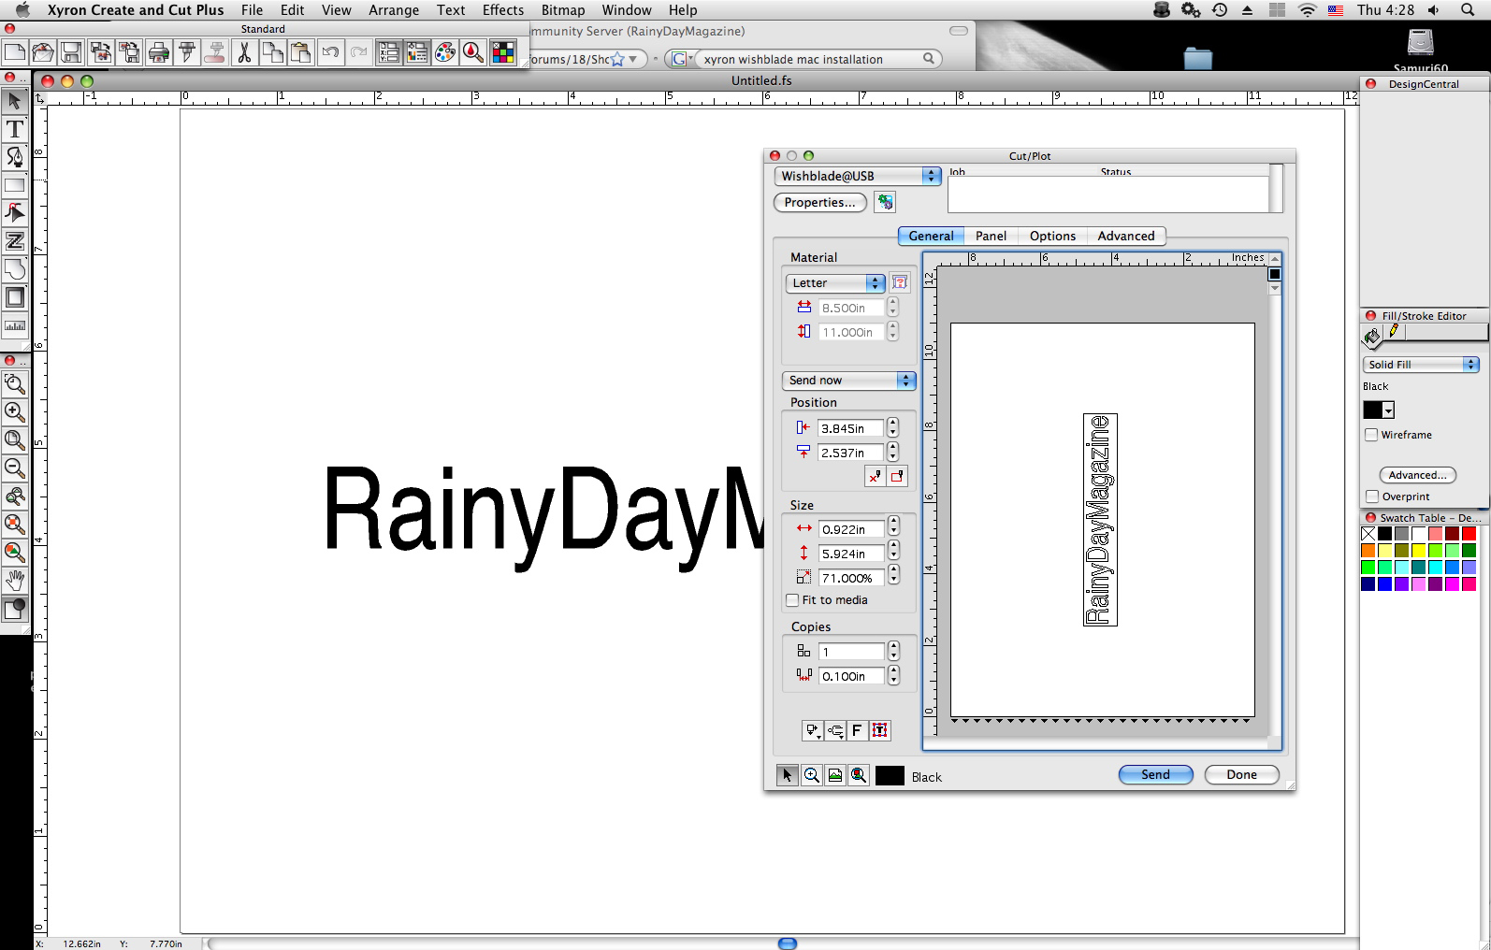1491x950 pixels.
Task: Select the Zoom Out tool in left toolbox
Action: (x=15, y=468)
